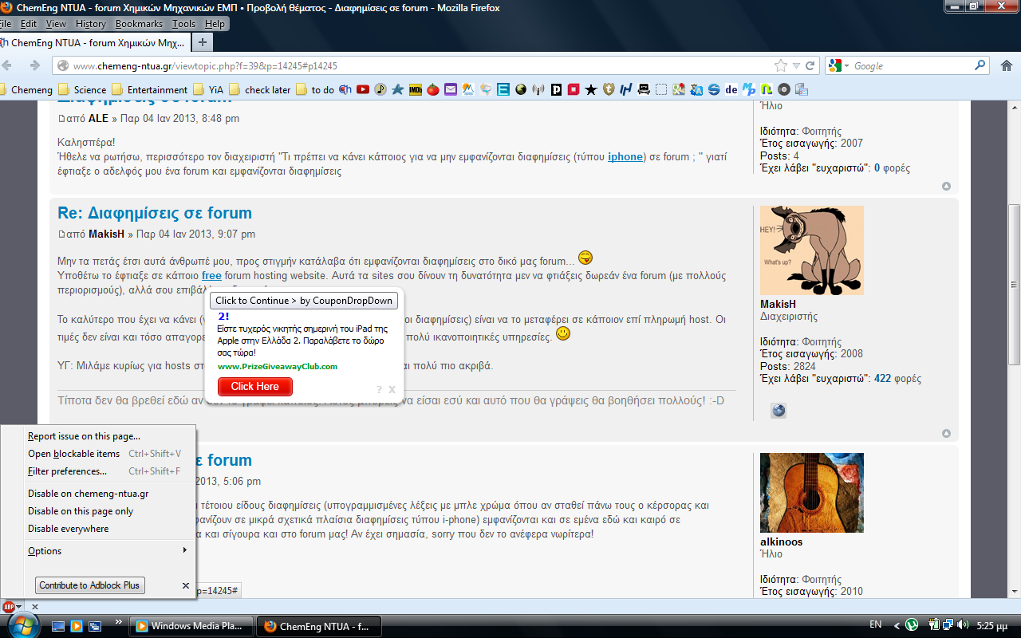Image resolution: width=1021 pixels, height=638 pixels.
Task: Dismiss the Contribute to Adblock Plus notice
Action: [x=186, y=585]
